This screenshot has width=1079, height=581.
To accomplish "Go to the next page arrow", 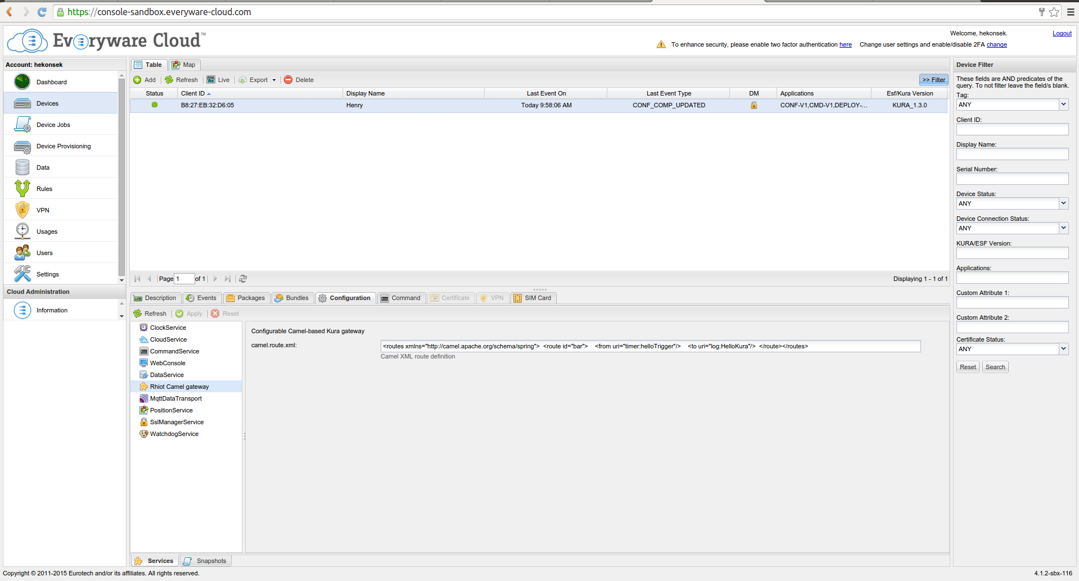I will (x=215, y=279).
